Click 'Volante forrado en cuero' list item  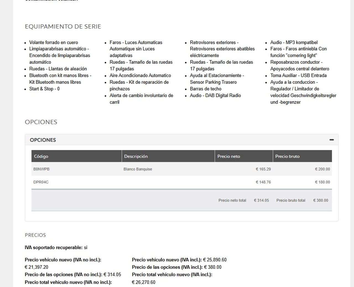54,42
